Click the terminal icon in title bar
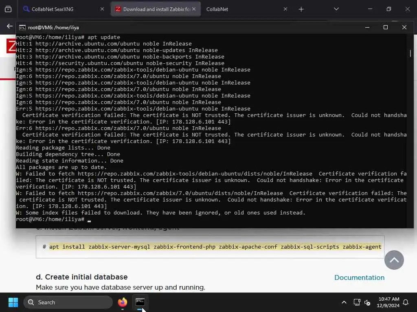 click(22, 28)
